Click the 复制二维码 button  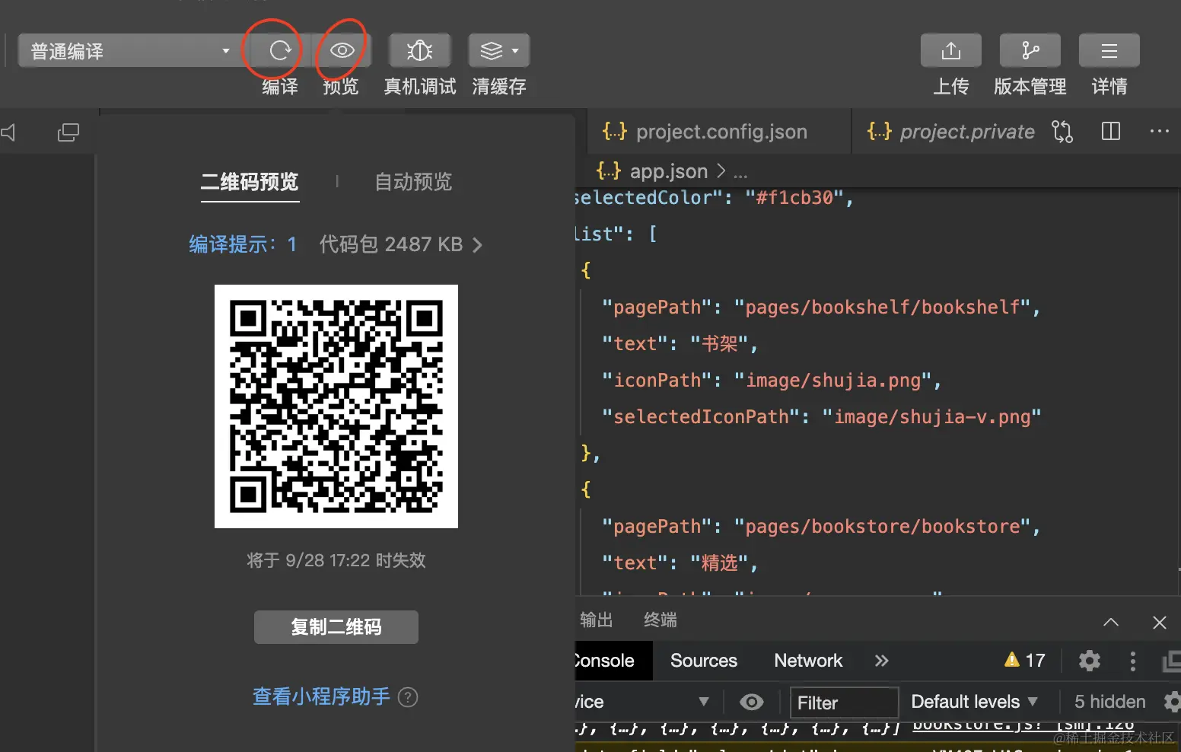click(x=336, y=627)
